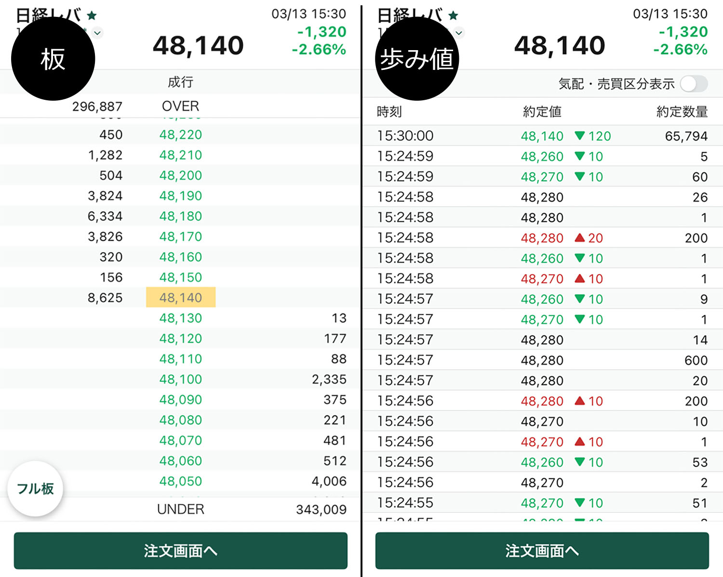
Task: Choose the 48,050 bid price
Action: point(181,481)
